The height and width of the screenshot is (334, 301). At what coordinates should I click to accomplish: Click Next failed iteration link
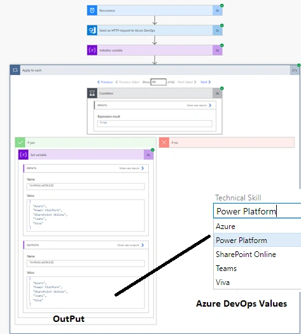pyautogui.click(x=187, y=82)
